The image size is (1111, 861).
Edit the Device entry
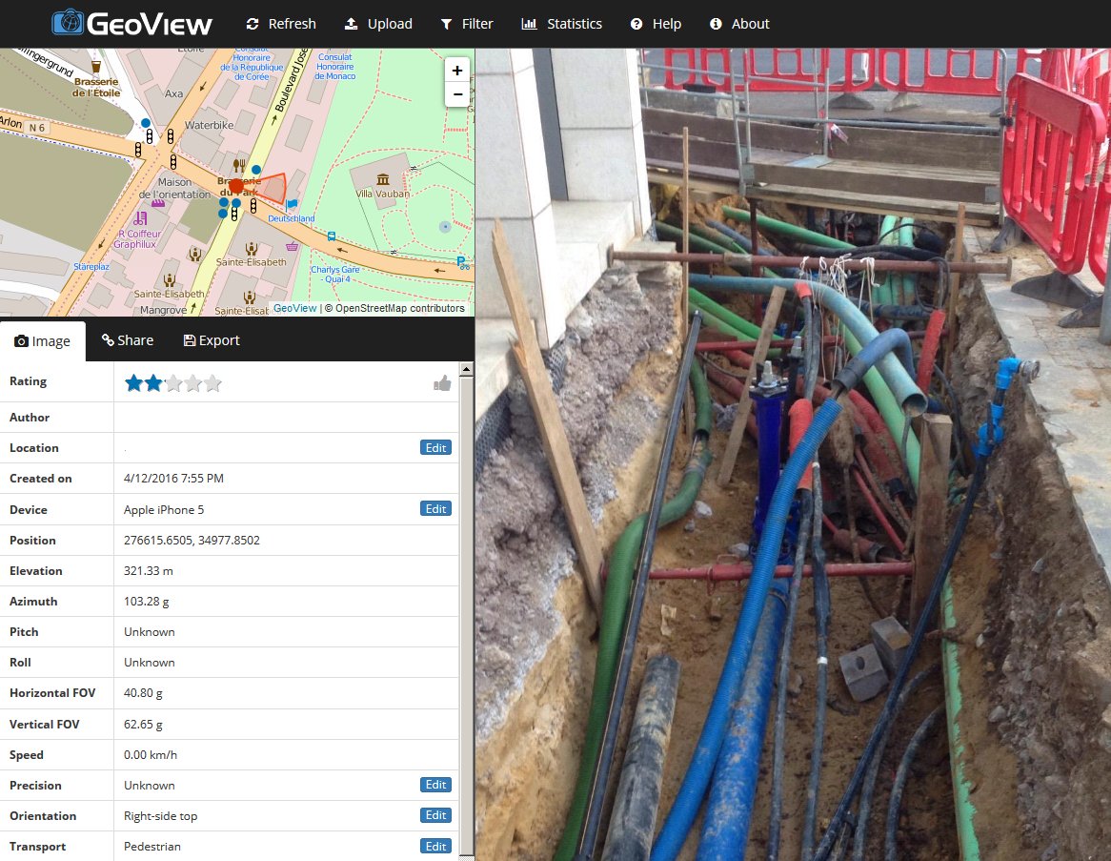tap(435, 508)
